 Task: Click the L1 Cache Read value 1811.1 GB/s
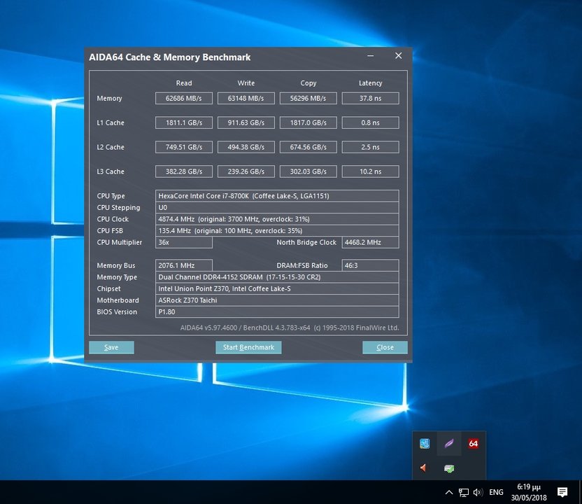184,122
